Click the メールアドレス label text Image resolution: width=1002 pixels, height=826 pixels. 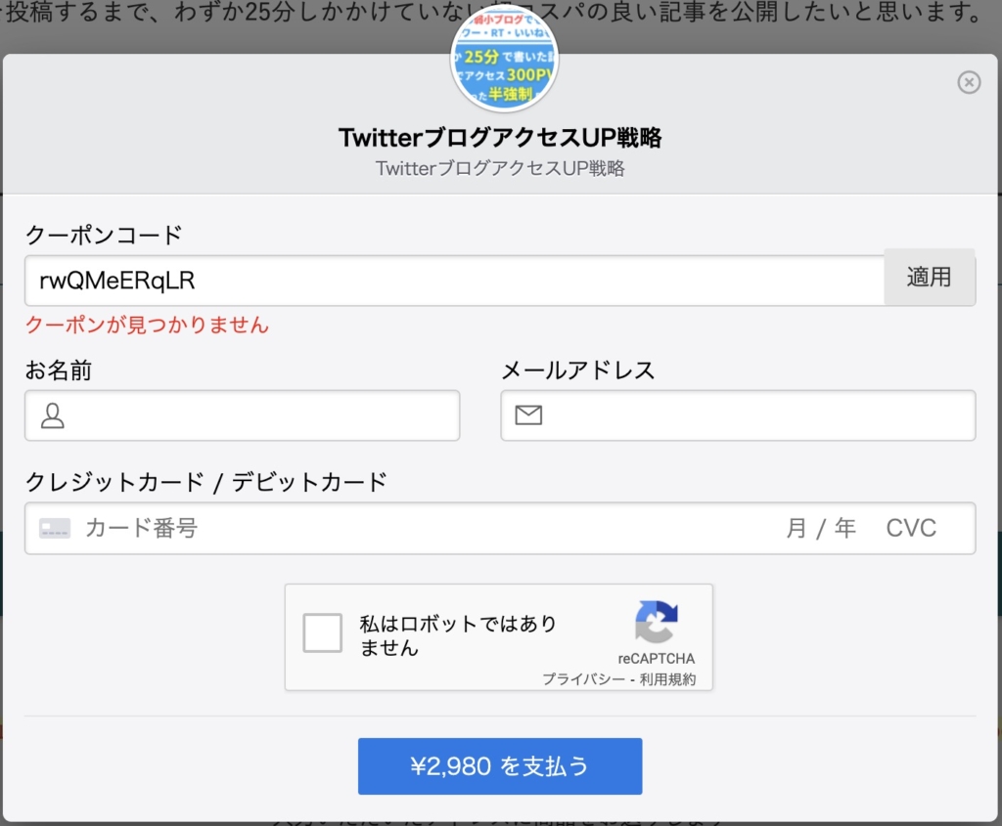578,370
